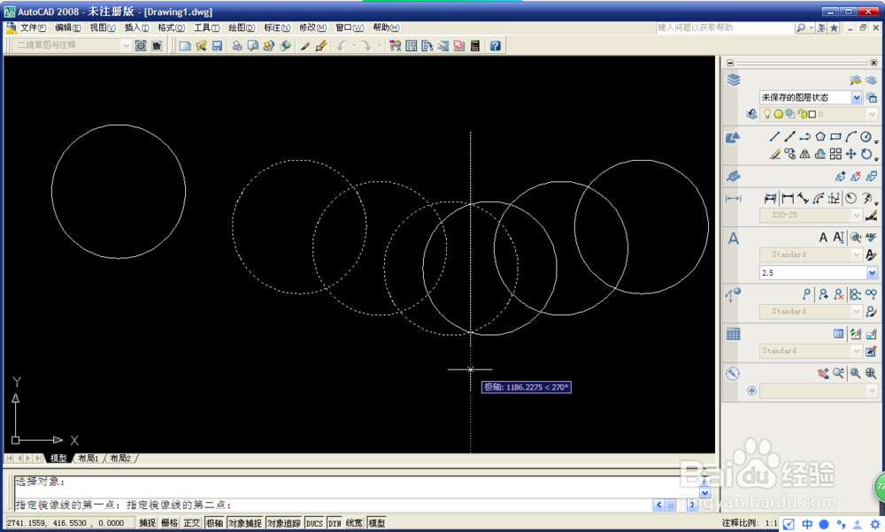
Task: Open the 文件(F) menu
Action: (x=33, y=27)
